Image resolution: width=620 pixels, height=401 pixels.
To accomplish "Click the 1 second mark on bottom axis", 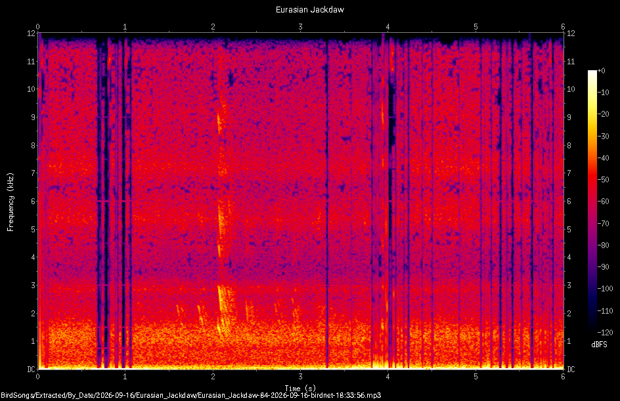I will (125, 377).
